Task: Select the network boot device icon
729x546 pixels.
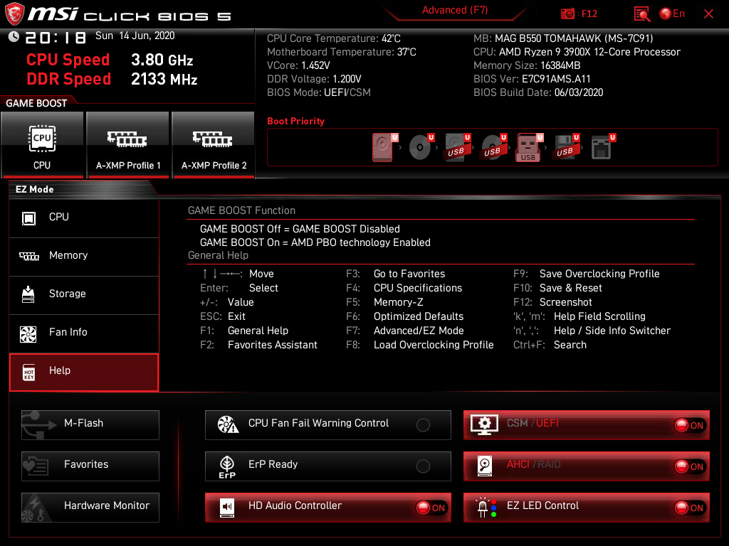Action: [x=602, y=147]
